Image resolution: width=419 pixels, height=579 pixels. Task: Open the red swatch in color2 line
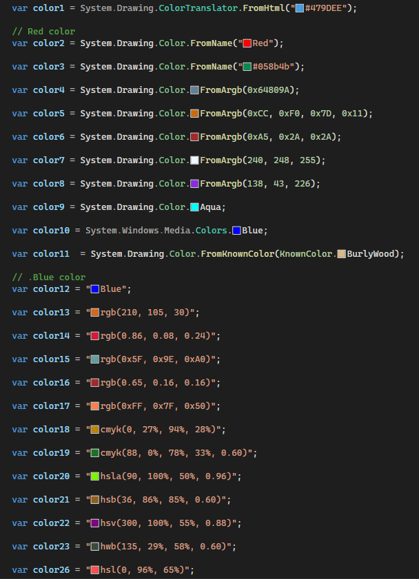pyautogui.click(x=247, y=43)
